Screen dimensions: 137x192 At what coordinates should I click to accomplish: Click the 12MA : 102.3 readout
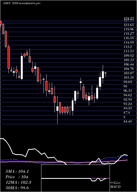18,182
